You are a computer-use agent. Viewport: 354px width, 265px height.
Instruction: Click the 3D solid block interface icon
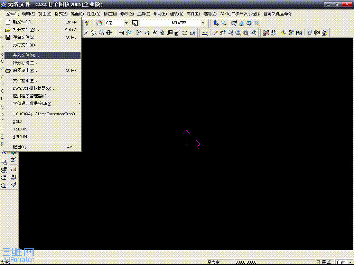[273, 33]
